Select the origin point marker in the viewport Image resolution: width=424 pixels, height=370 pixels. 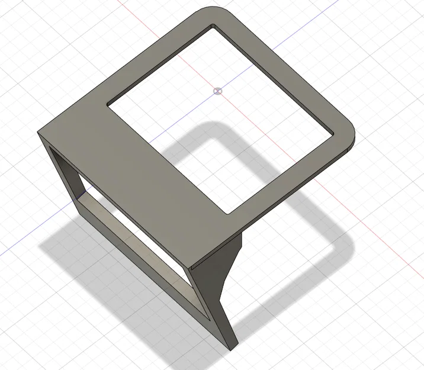[x=218, y=91]
